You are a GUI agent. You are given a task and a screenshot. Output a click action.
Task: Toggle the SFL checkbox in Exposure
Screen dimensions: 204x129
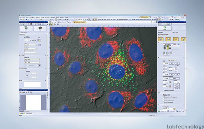[x=37, y=38]
